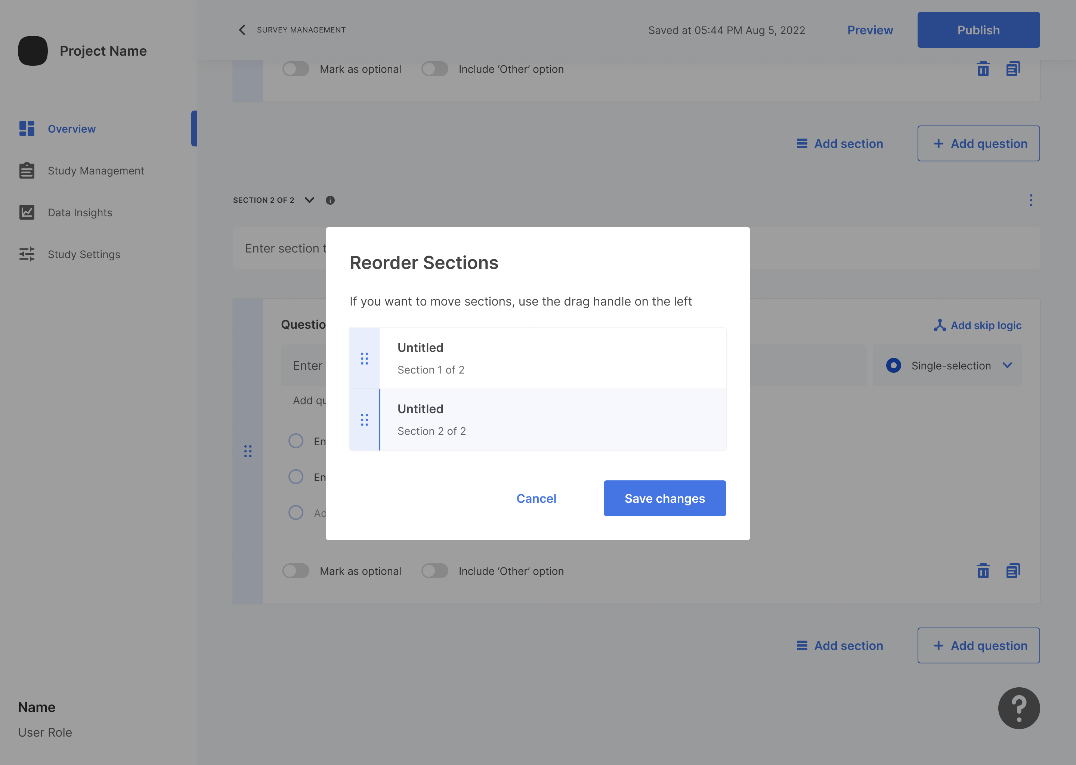This screenshot has width=1076, height=765.
Task: Go to Data Insights in sidebar
Action: click(x=80, y=213)
